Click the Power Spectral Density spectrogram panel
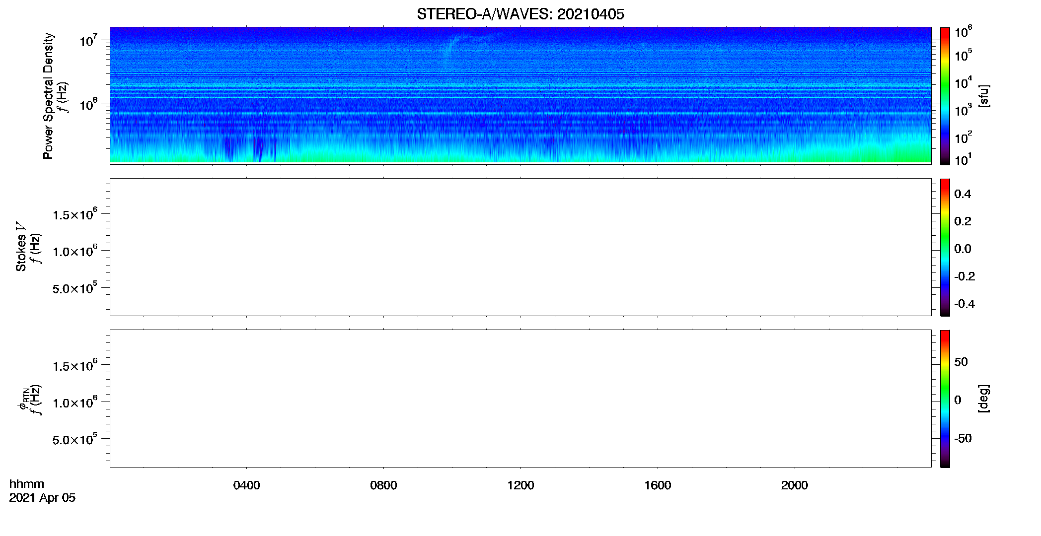Screen dimensions: 1041x536 pos(520,95)
